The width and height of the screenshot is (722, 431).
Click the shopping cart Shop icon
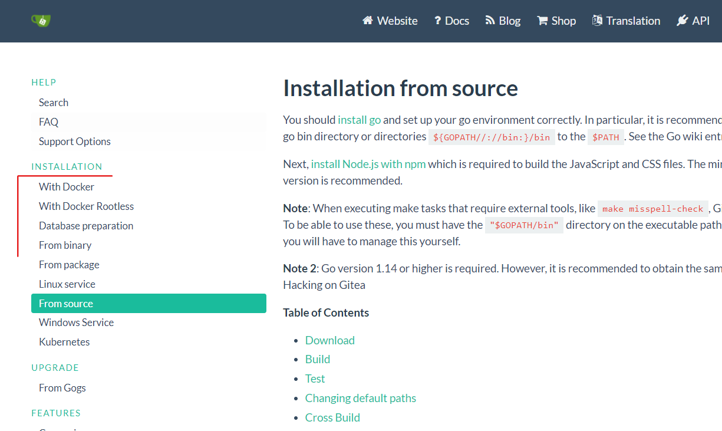click(x=542, y=21)
